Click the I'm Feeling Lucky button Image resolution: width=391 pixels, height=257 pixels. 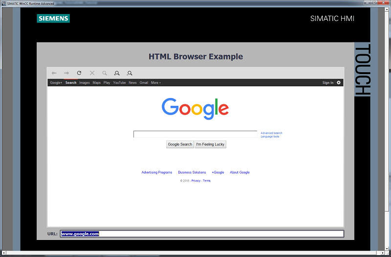pos(210,144)
